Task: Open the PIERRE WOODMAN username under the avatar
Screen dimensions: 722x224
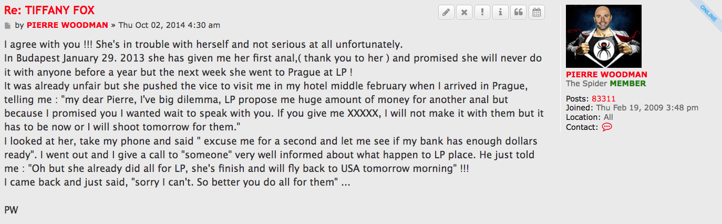Action: [606, 75]
